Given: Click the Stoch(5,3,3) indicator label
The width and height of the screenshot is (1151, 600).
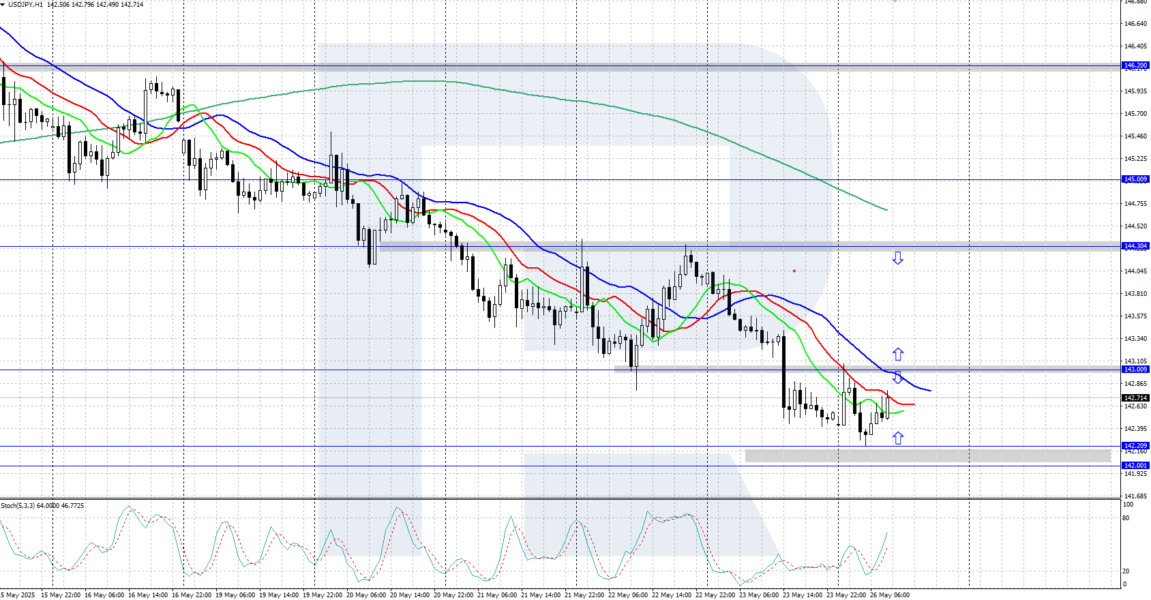Looking at the screenshot, I should [42, 506].
